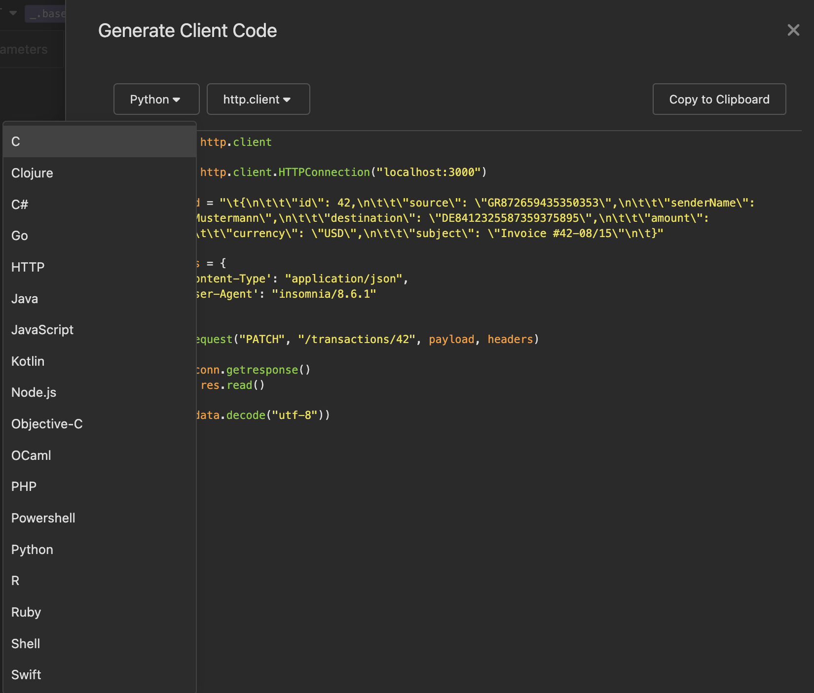Click the "localhost:3000" string in the code
Viewport: 814px width, 693px height.
pyautogui.click(x=428, y=172)
